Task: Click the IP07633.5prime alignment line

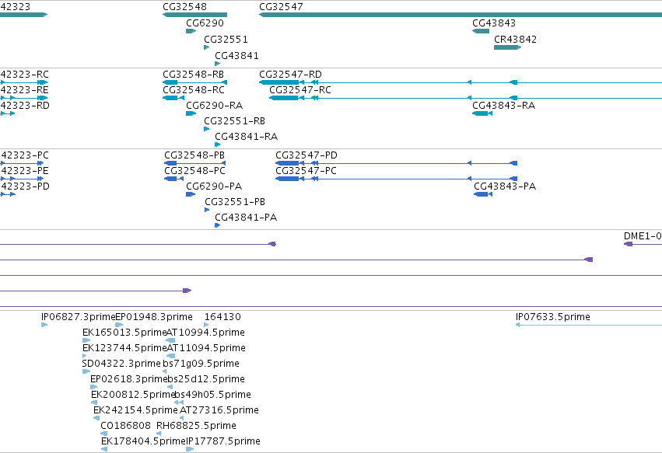Action: click(x=589, y=326)
